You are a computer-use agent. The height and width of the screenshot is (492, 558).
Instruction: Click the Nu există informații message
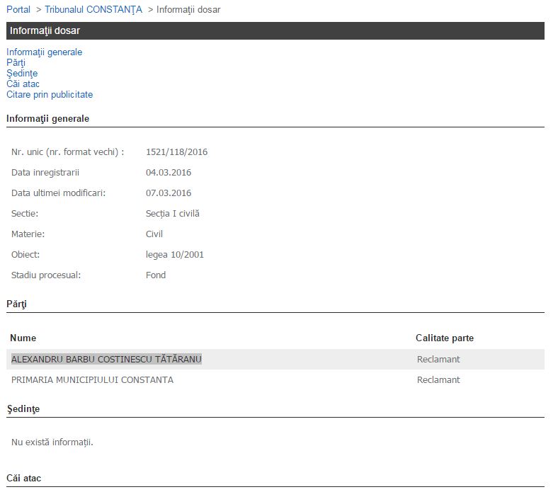tap(52, 442)
